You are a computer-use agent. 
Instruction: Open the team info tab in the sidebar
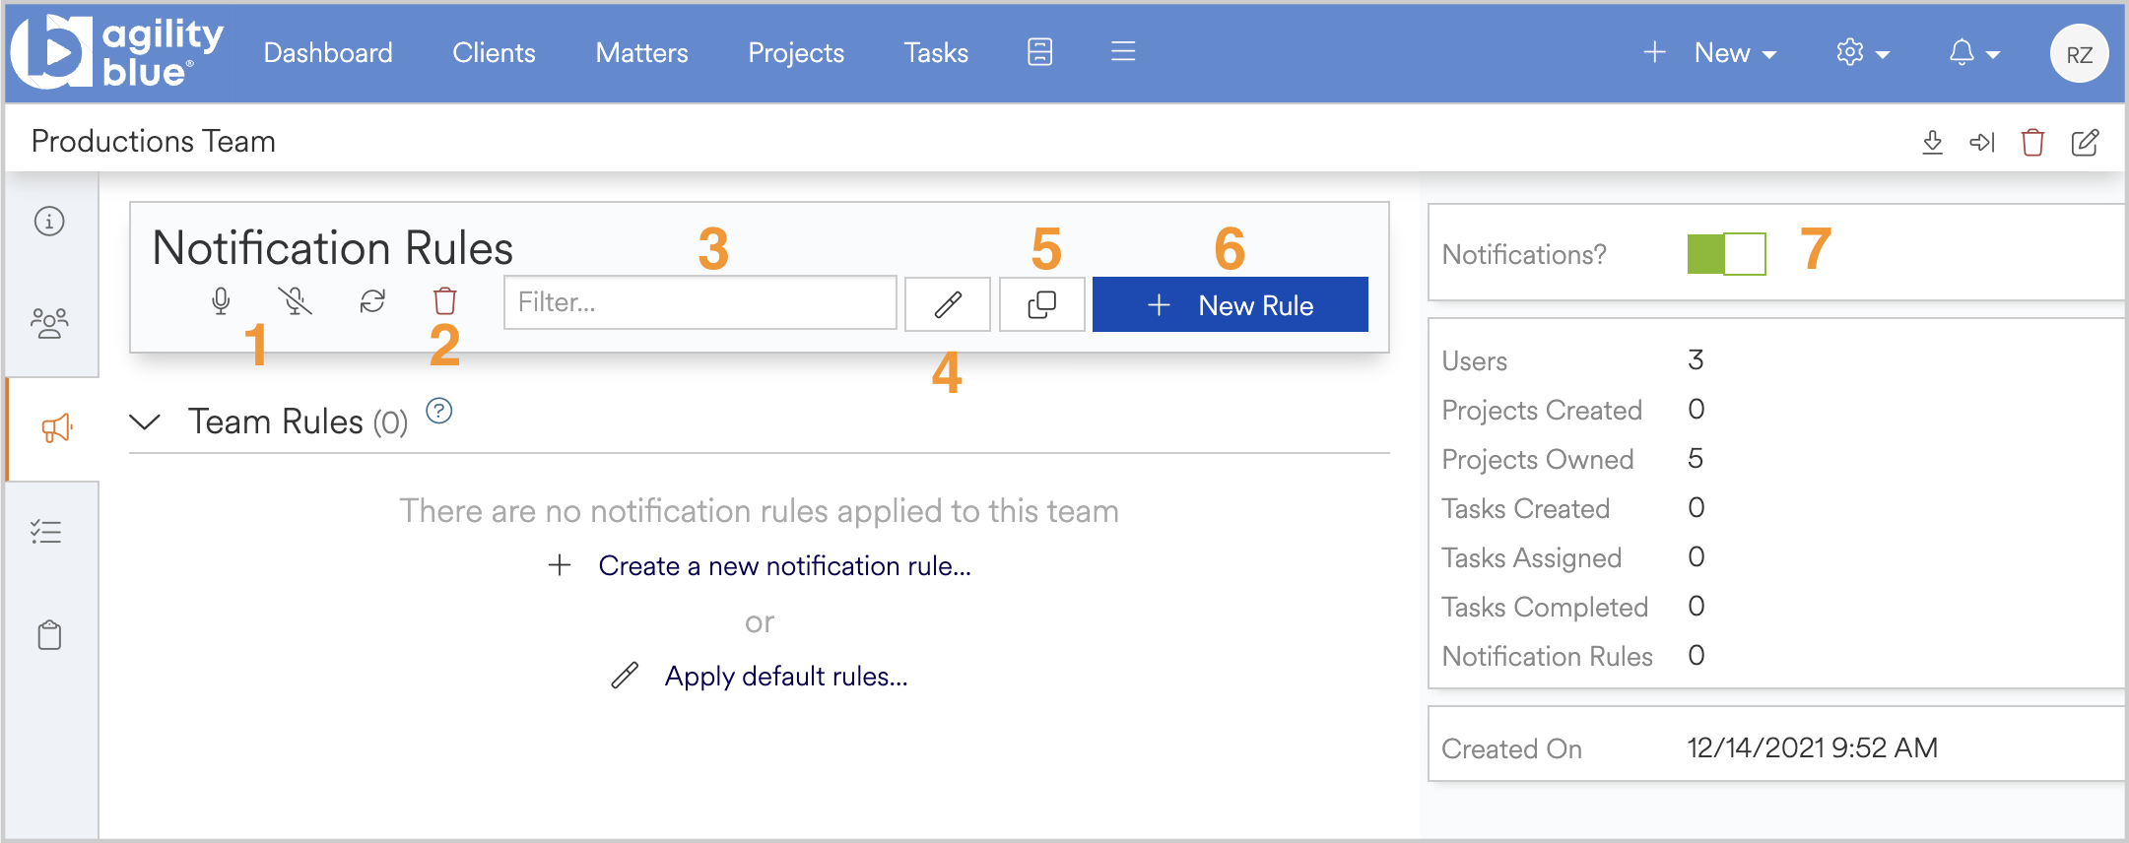click(x=49, y=222)
